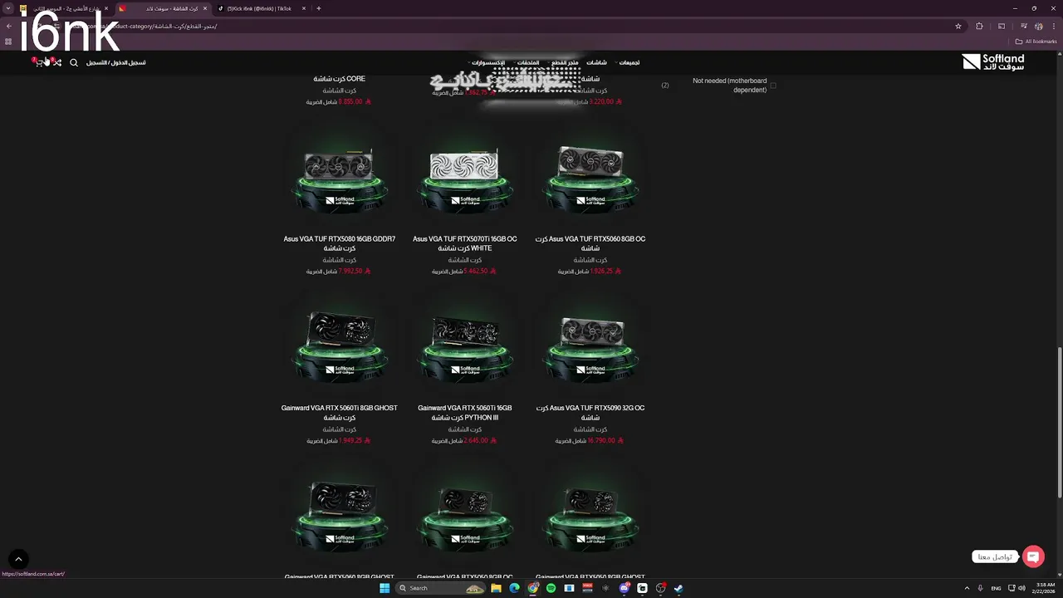Open the browser extensions puzzle icon
This screenshot has height=598, width=1063.
point(979,27)
